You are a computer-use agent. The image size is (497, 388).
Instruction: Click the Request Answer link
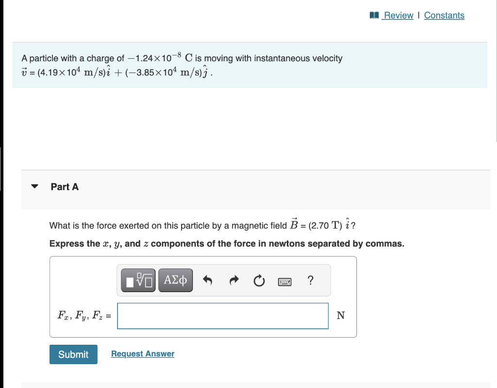pos(142,353)
